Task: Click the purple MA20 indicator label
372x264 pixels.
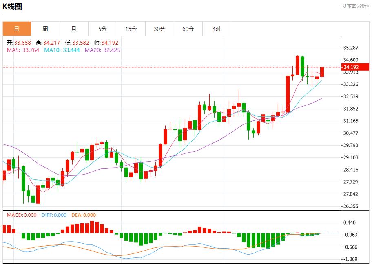Action: click(x=102, y=50)
